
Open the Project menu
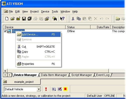[x=34, y=11]
